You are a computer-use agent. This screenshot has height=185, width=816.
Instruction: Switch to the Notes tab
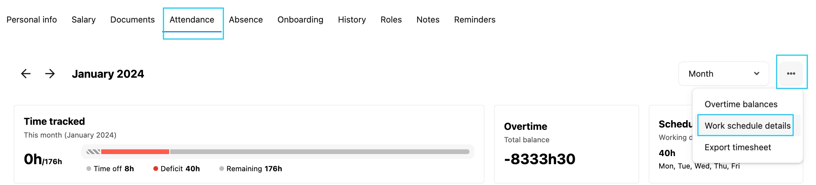pyautogui.click(x=428, y=20)
